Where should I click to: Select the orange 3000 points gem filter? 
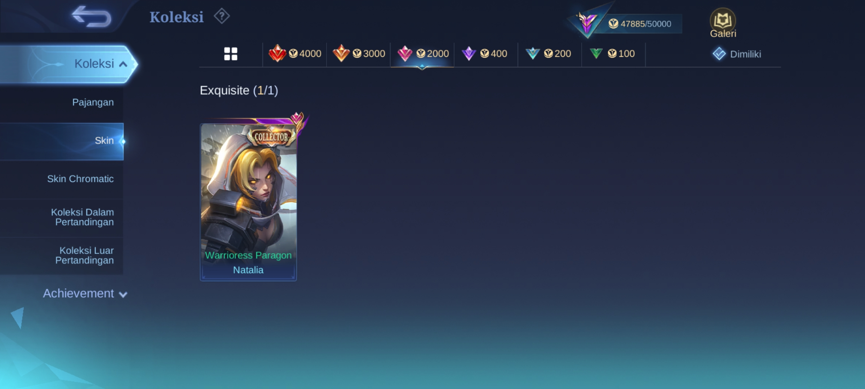tap(359, 54)
